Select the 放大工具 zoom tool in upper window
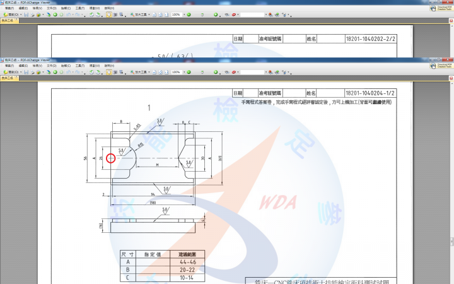The height and width of the screenshot is (284, 454). pyautogui.click(x=138, y=15)
